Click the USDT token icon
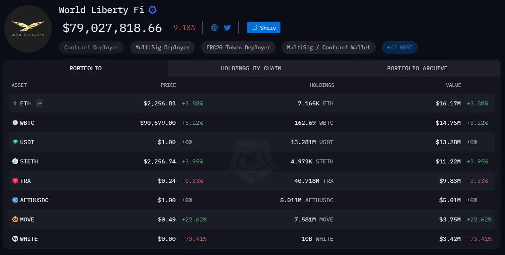 coord(15,142)
